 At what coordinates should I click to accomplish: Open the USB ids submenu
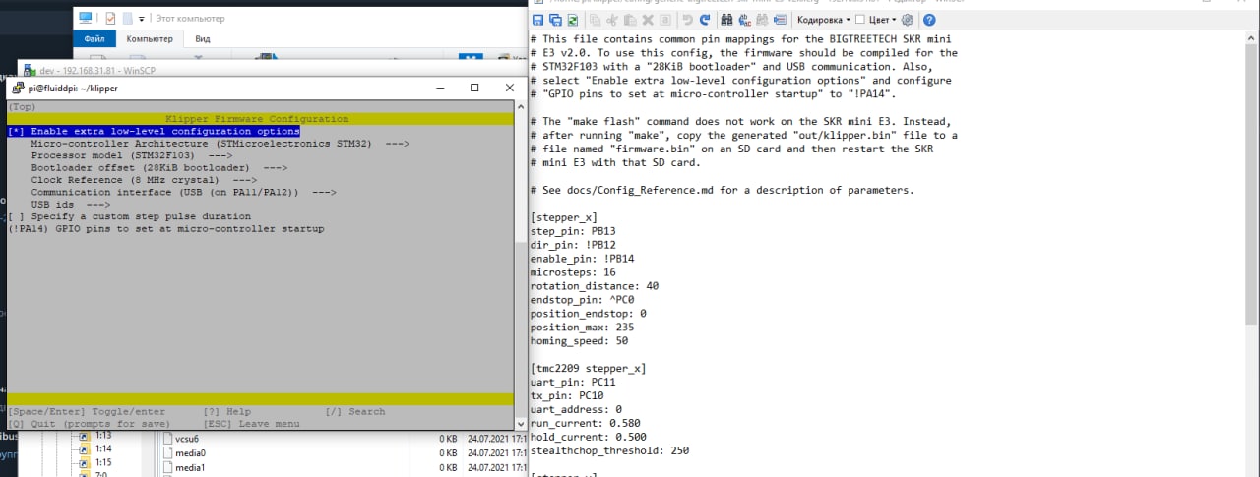70,205
